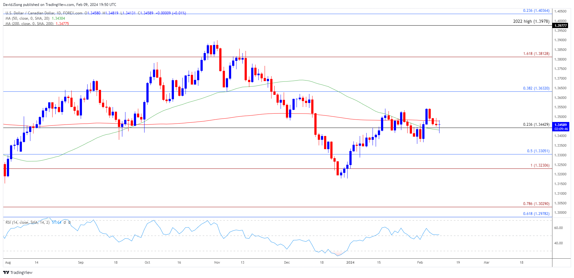The height and width of the screenshot is (278, 574).
Task: Click the 1 (1.32306) Fibonacci label
Action: [540, 165]
